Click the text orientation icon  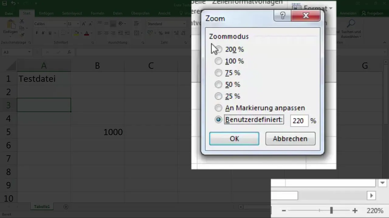[121, 24]
